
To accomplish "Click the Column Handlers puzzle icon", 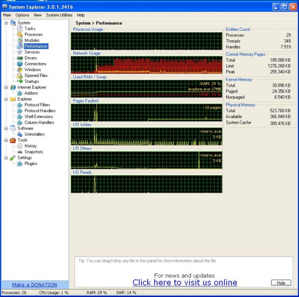I will 20,122.
